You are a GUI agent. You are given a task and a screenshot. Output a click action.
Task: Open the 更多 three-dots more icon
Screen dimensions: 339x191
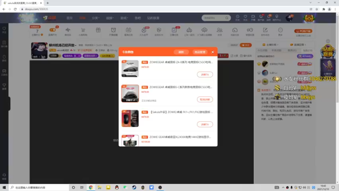coord(281,30)
